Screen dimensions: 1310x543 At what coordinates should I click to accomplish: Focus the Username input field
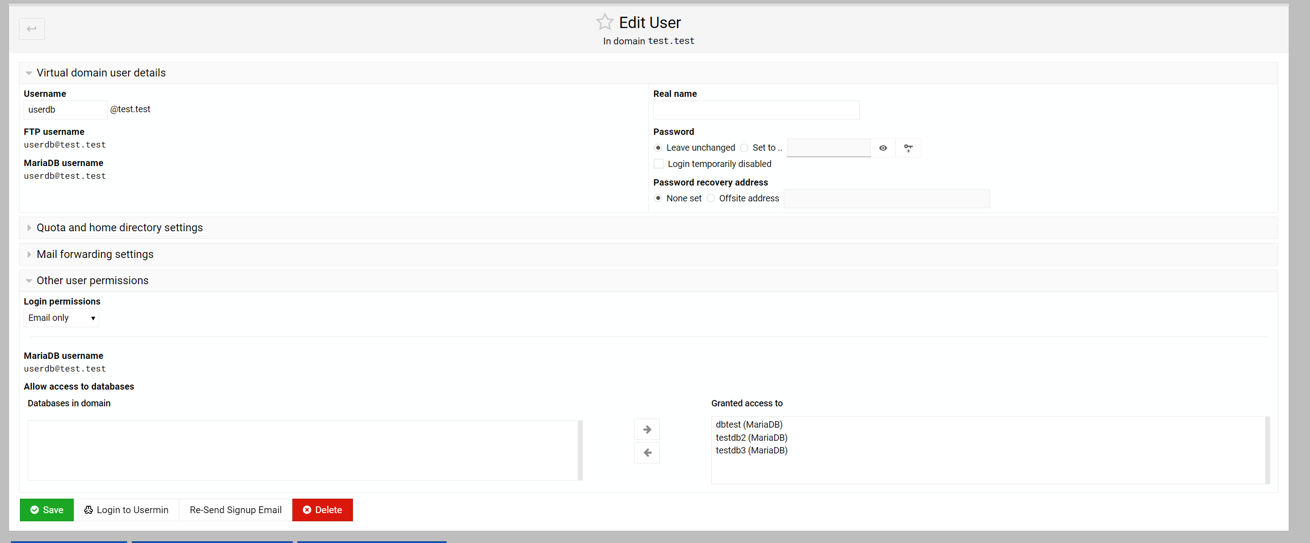(x=66, y=110)
